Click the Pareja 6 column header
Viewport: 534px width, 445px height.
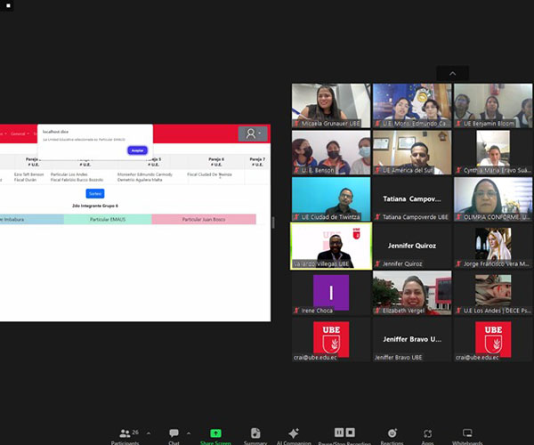pyautogui.click(x=216, y=162)
